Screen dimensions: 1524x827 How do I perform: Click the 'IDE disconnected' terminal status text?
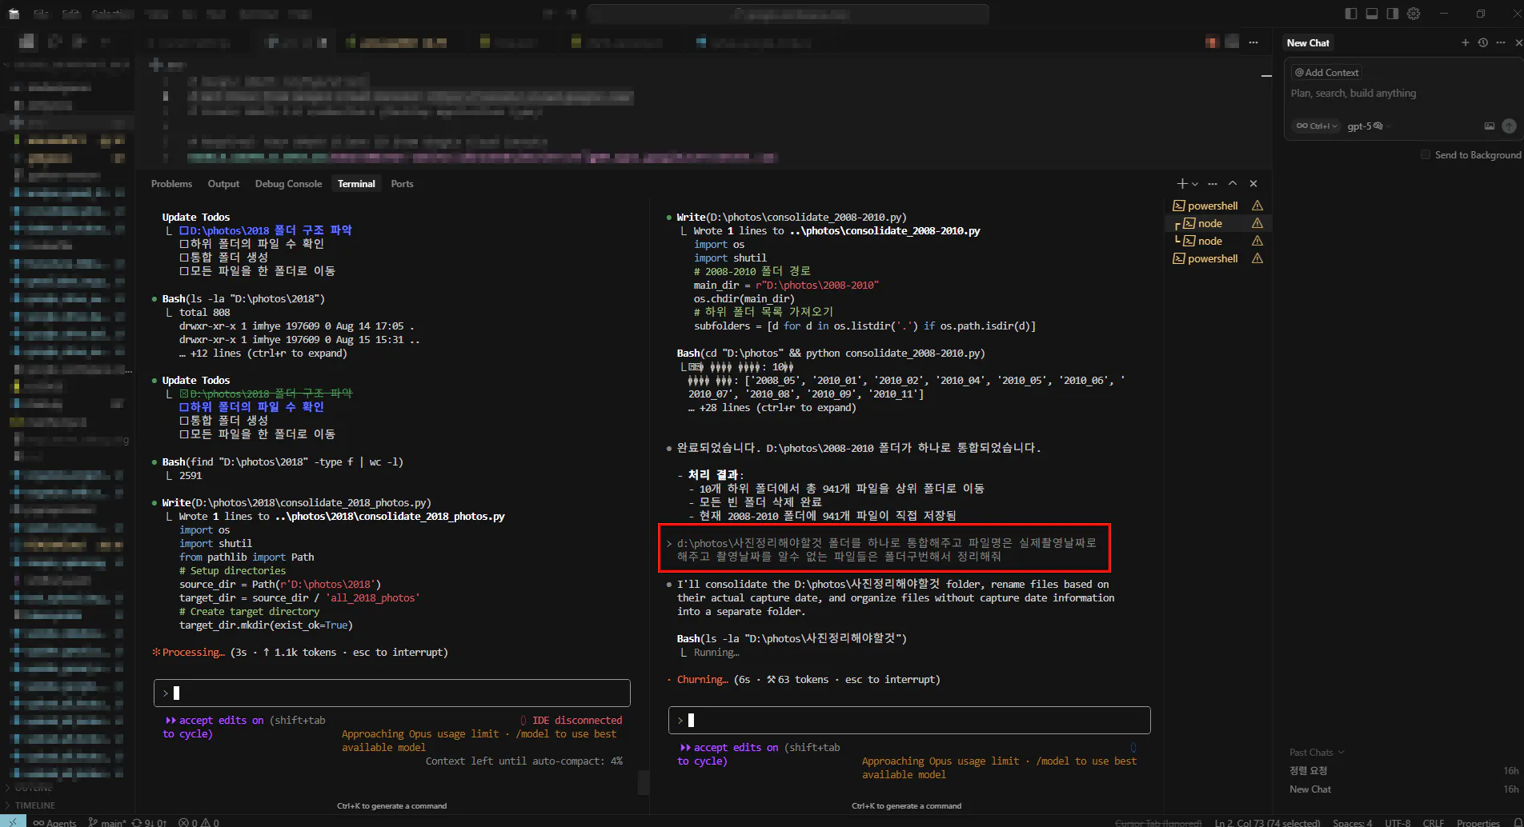pyautogui.click(x=577, y=721)
